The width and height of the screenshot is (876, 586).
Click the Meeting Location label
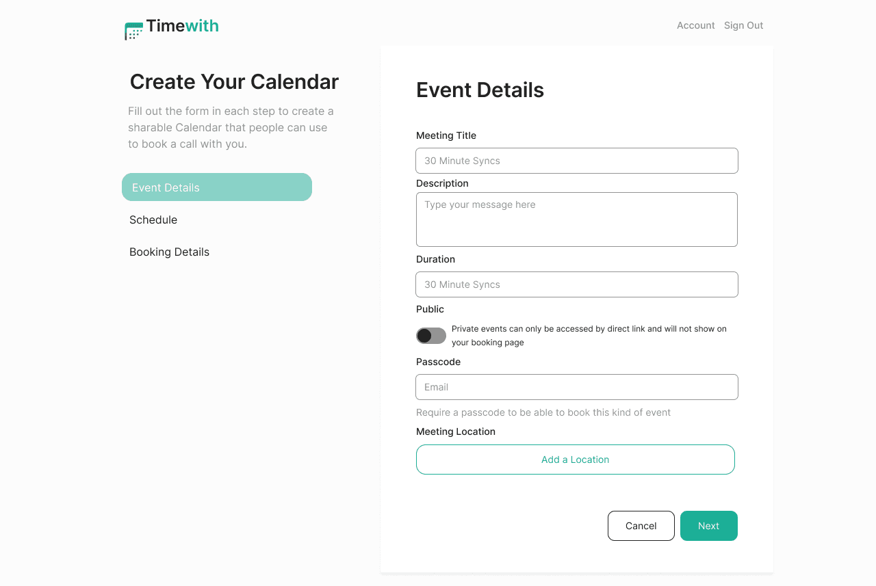pyautogui.click(x=456, y=431)
